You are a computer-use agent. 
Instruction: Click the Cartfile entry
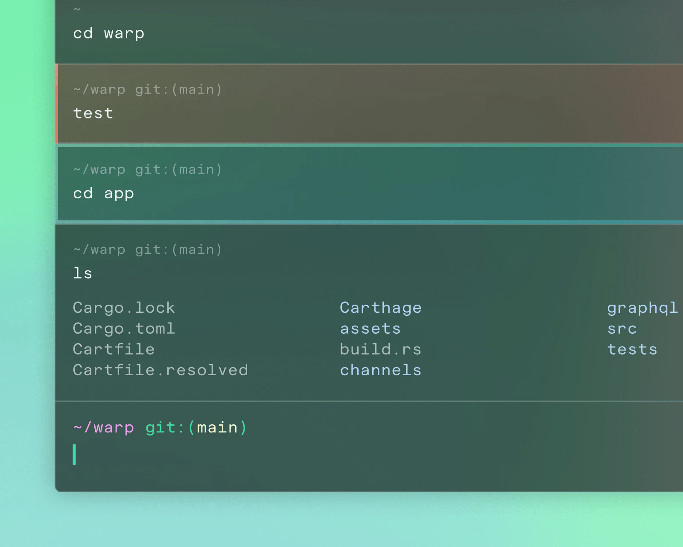coord(114,349)
